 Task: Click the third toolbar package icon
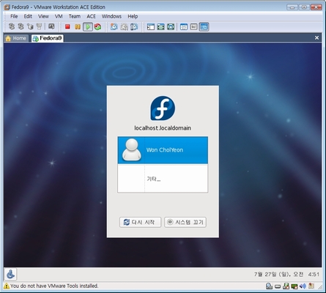click(x=30, y=26)
